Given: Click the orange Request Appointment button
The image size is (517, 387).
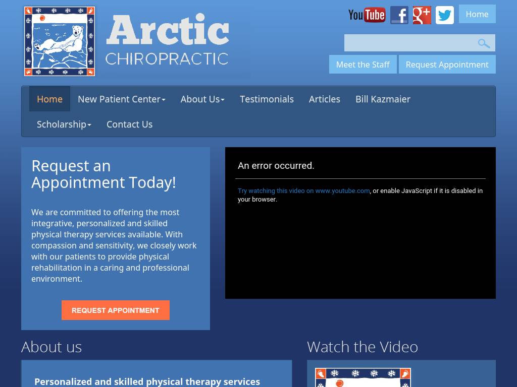Looking at the screenshot, I should click(x=115, y=310).
